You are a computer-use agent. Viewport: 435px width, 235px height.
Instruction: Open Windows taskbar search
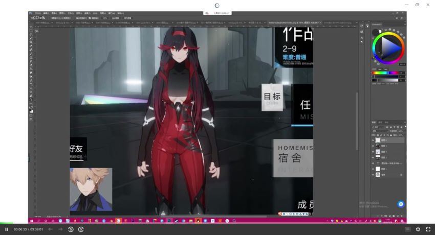[38, 221]
